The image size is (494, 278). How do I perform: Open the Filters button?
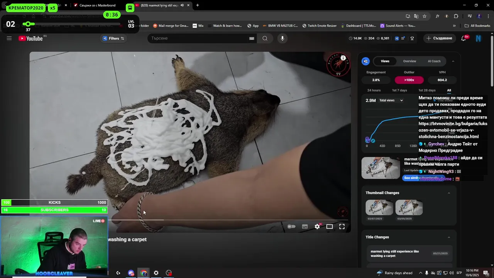click(x=113, y=38)
